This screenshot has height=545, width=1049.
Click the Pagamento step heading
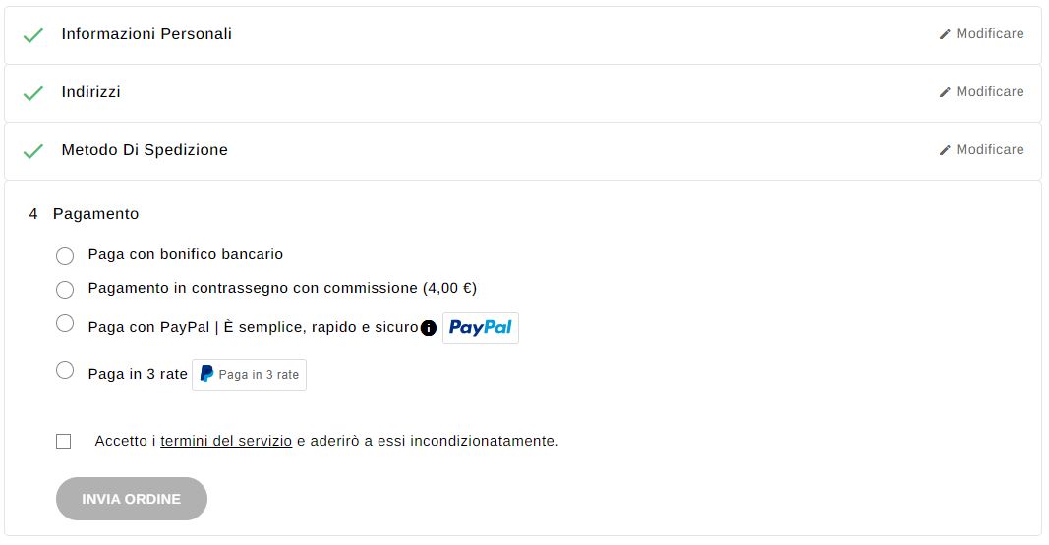click(x=95, y=214)
